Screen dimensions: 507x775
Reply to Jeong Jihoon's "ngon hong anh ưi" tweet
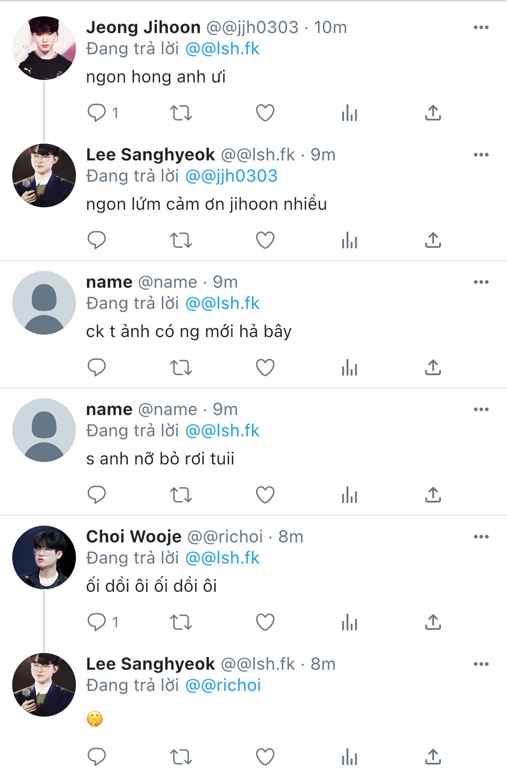click(97, 113)
